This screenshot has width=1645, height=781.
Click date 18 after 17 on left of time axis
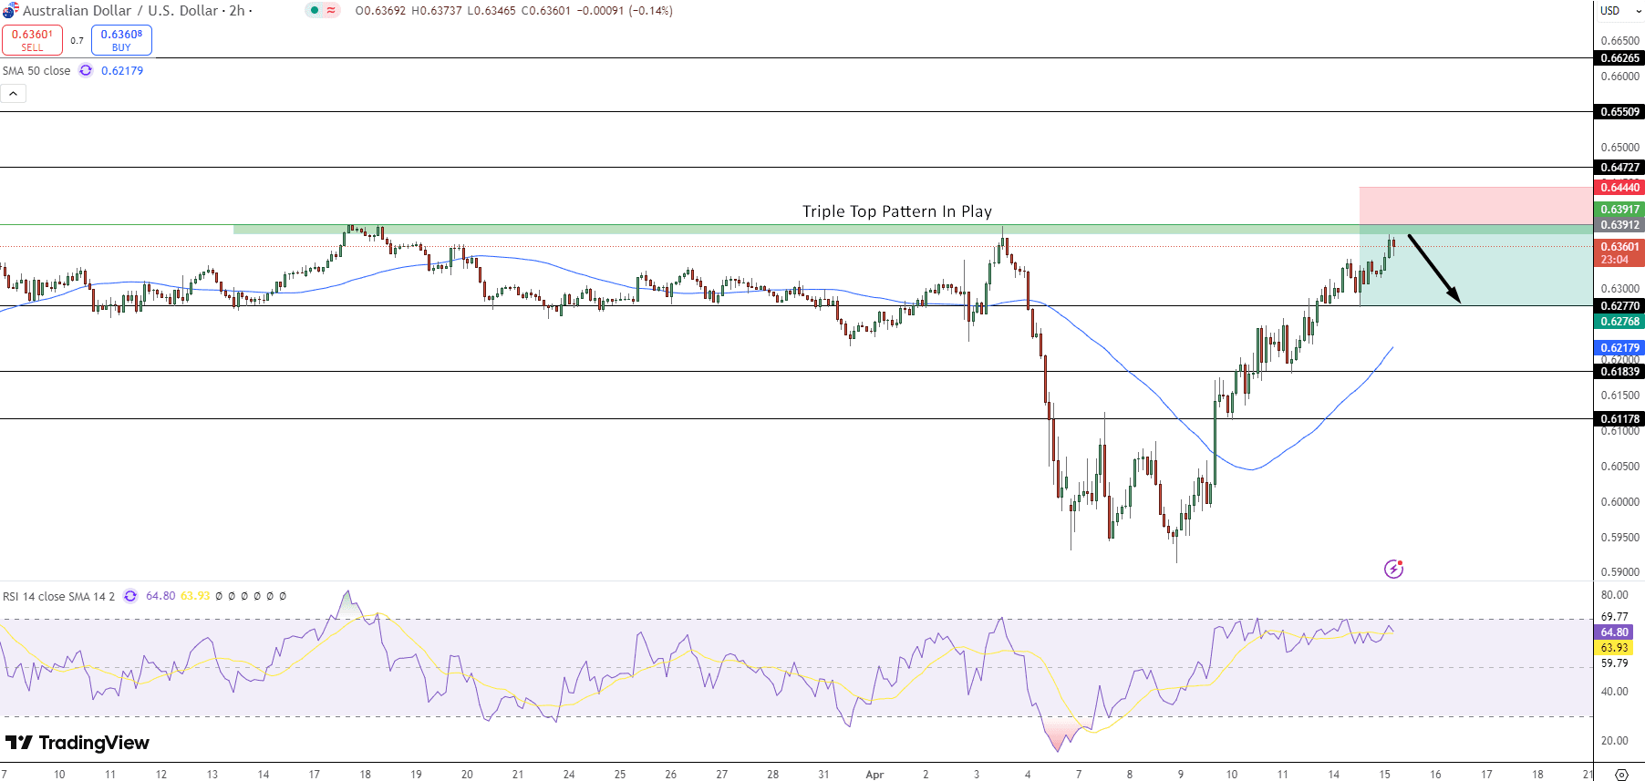[365, 775]
